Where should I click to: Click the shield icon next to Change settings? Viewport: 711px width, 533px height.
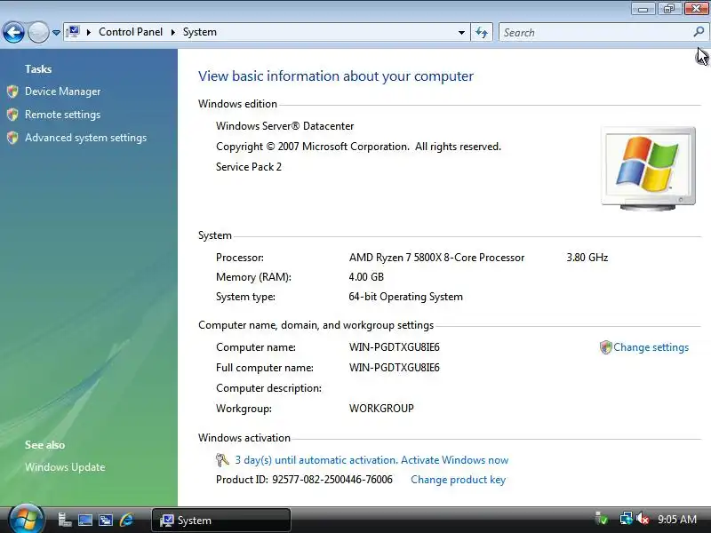coord(605,347)
